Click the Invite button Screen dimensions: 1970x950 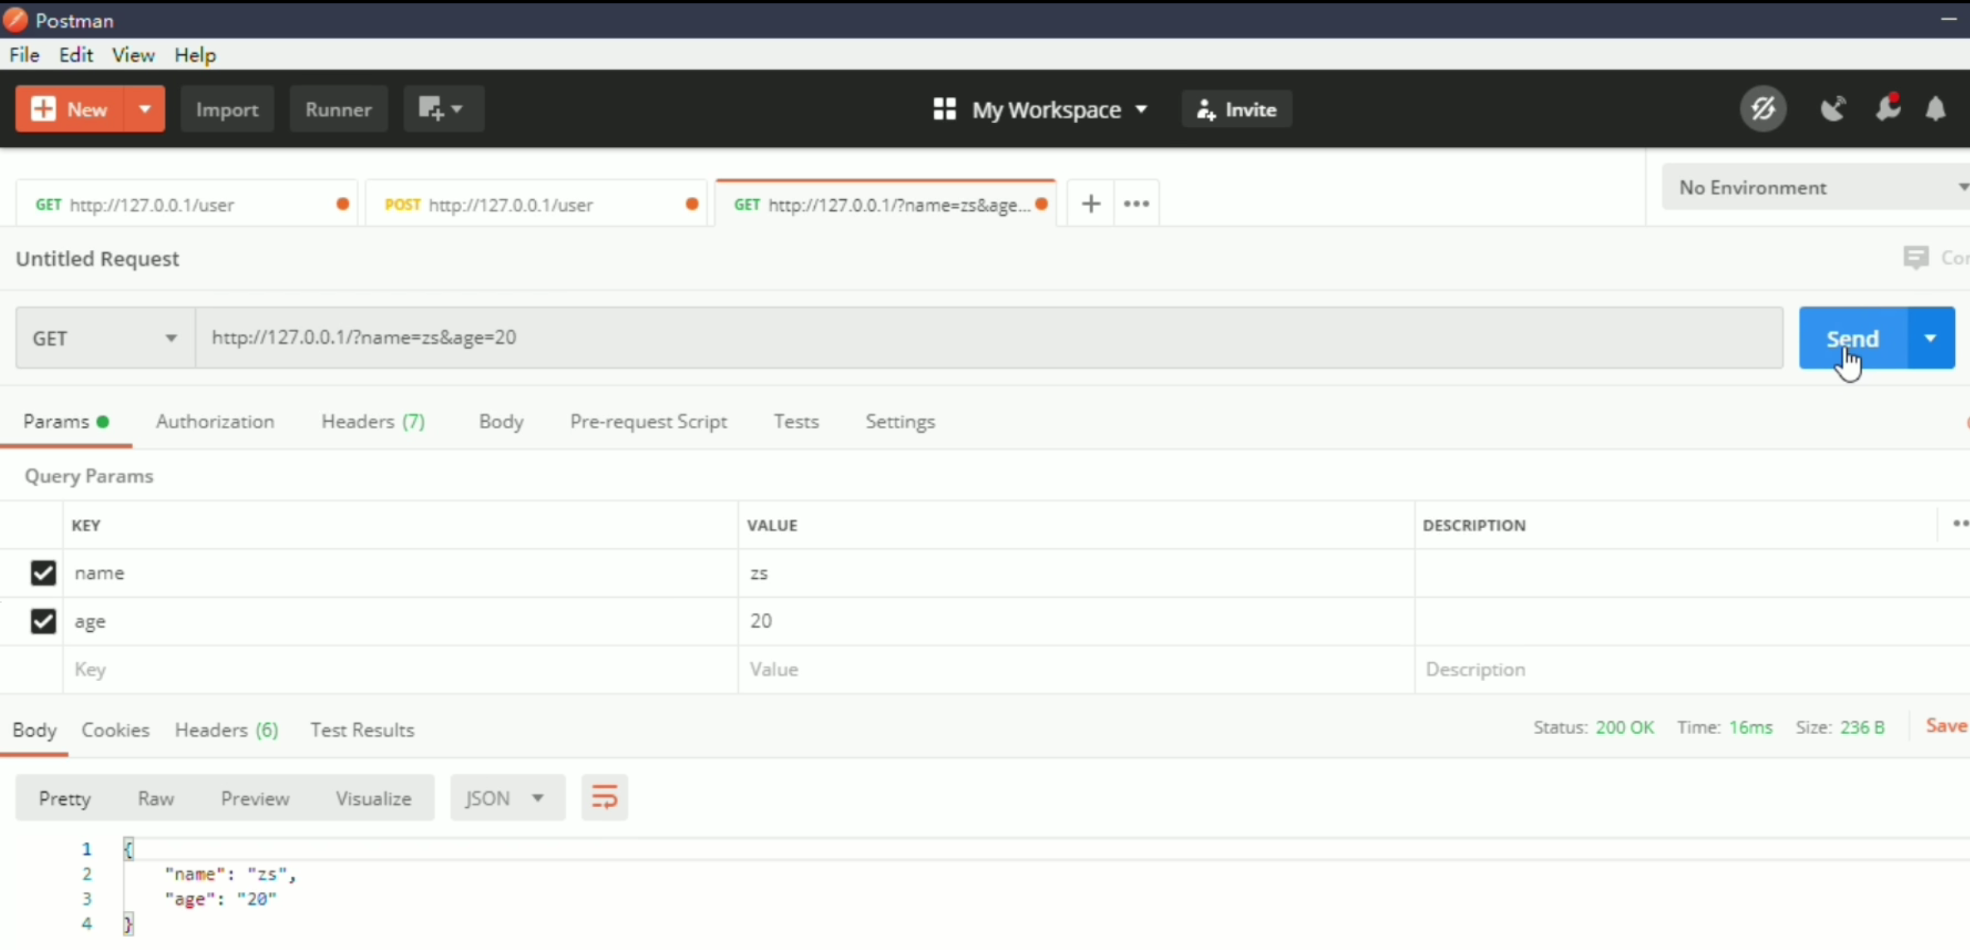(1236, 110)
